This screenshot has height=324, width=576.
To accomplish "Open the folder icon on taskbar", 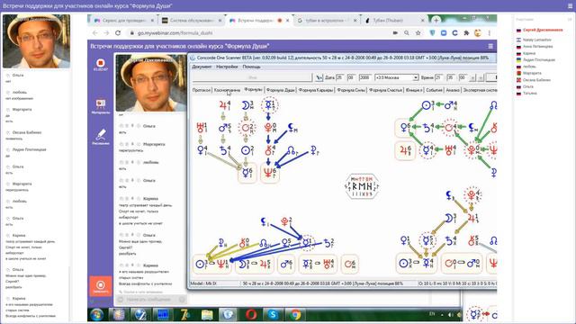I will click(207, 315).
